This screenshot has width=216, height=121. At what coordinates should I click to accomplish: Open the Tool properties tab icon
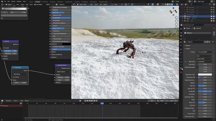(181, 29)
